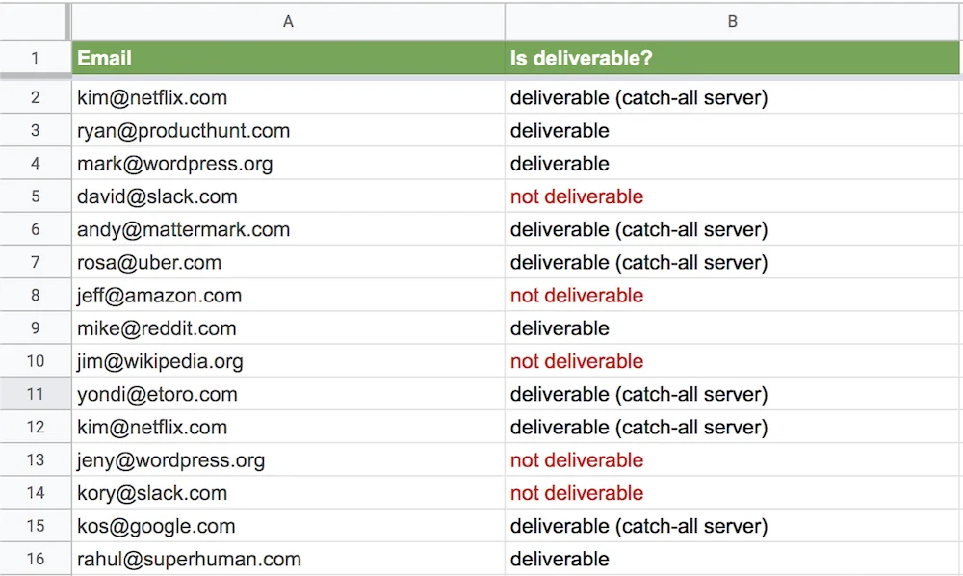
Task: Click row number 1
Action: [36, 58]
